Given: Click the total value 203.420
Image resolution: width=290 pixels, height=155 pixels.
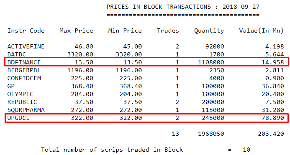Looking at the screenshot, I should coord(271,134).
